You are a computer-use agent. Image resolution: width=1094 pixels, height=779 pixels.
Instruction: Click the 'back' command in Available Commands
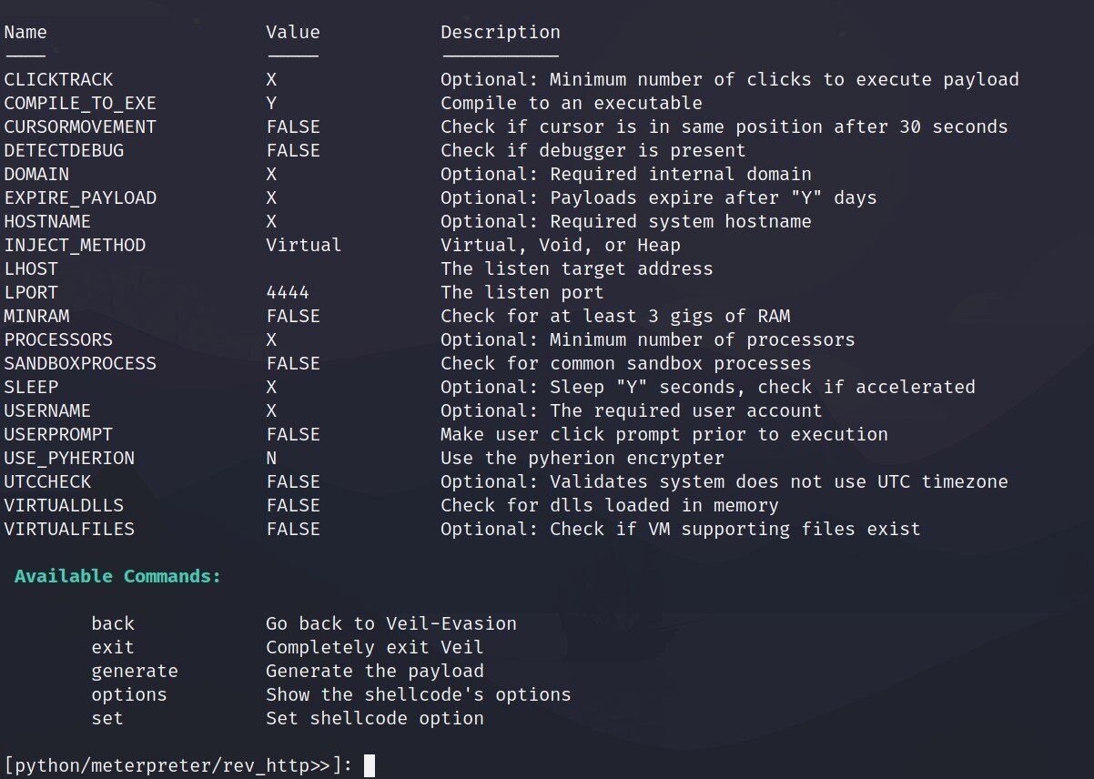[113, 623]
